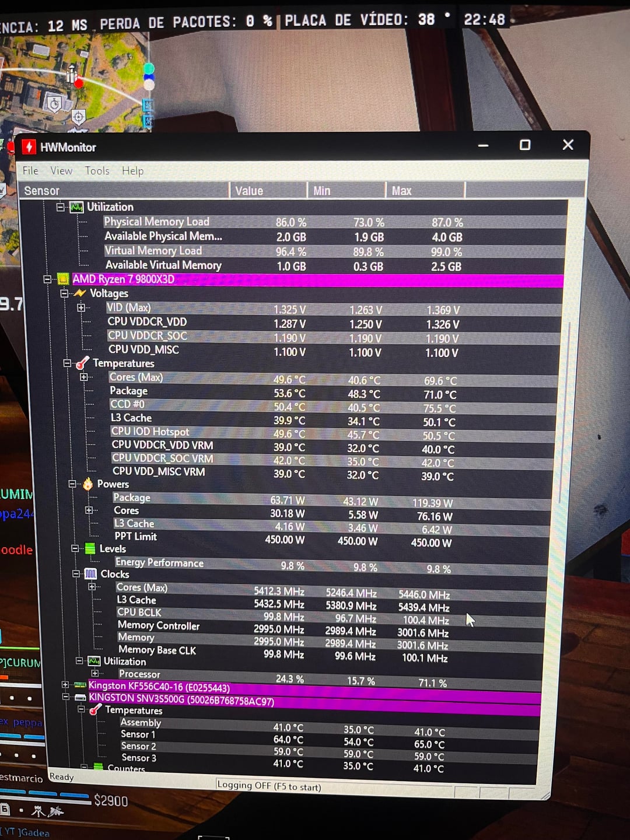Click the Clocks icon
630x840 pixels.
click(91, 573)
